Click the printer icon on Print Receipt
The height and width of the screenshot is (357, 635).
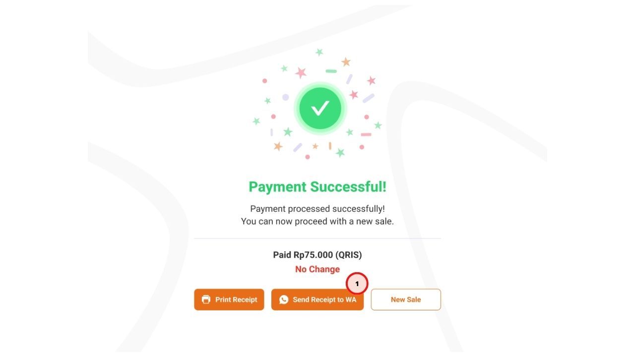pyautogui.click(x=206, y=299)
